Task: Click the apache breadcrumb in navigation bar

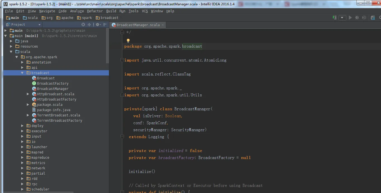Action: tap(67, 18)
